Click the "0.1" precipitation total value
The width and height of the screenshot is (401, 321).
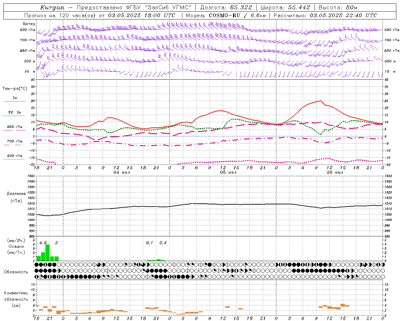point(150,243)
